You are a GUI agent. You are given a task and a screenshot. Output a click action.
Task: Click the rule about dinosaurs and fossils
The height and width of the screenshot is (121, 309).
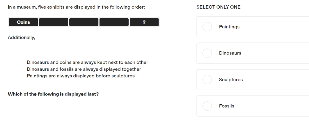(84, 69)
